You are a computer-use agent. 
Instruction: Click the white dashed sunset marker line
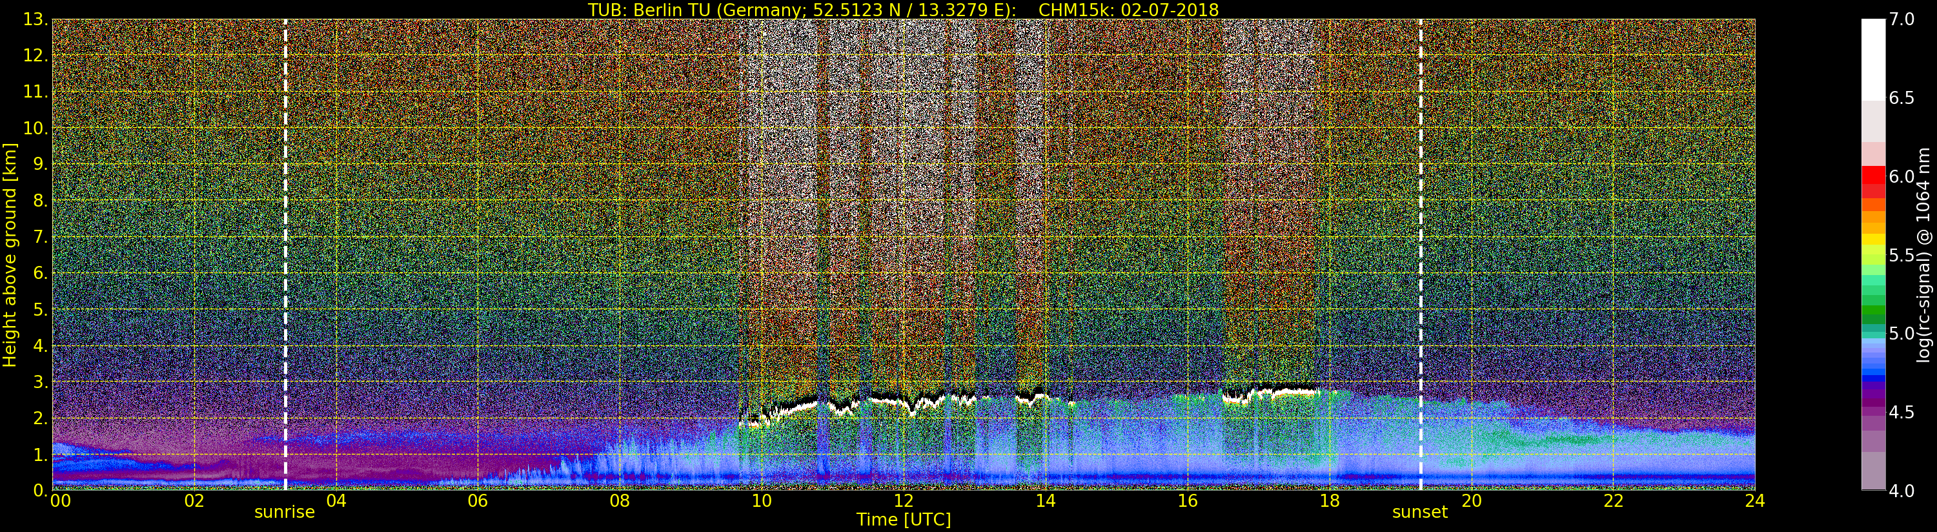[x=1421, y=254]
